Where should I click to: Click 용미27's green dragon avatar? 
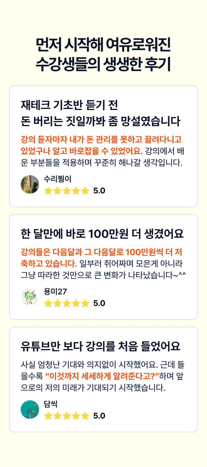coord(30,297)
